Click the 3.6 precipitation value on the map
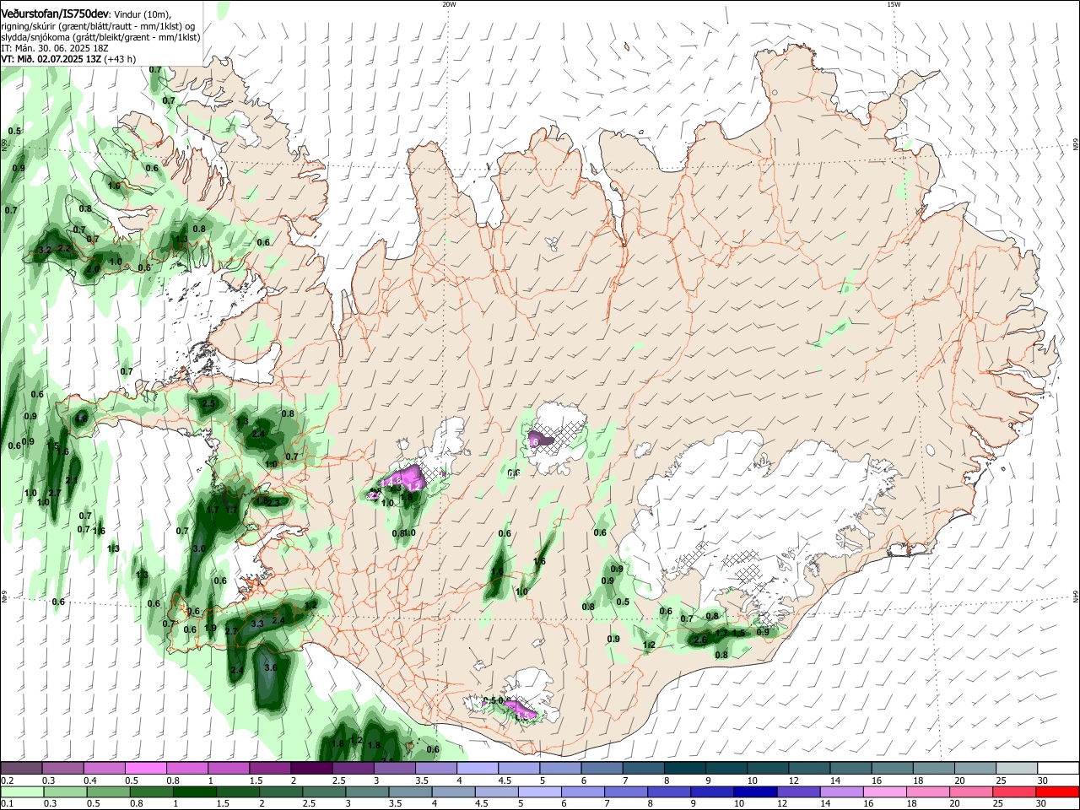Screen dimensions: 1080x810 [x=271, y=667]
